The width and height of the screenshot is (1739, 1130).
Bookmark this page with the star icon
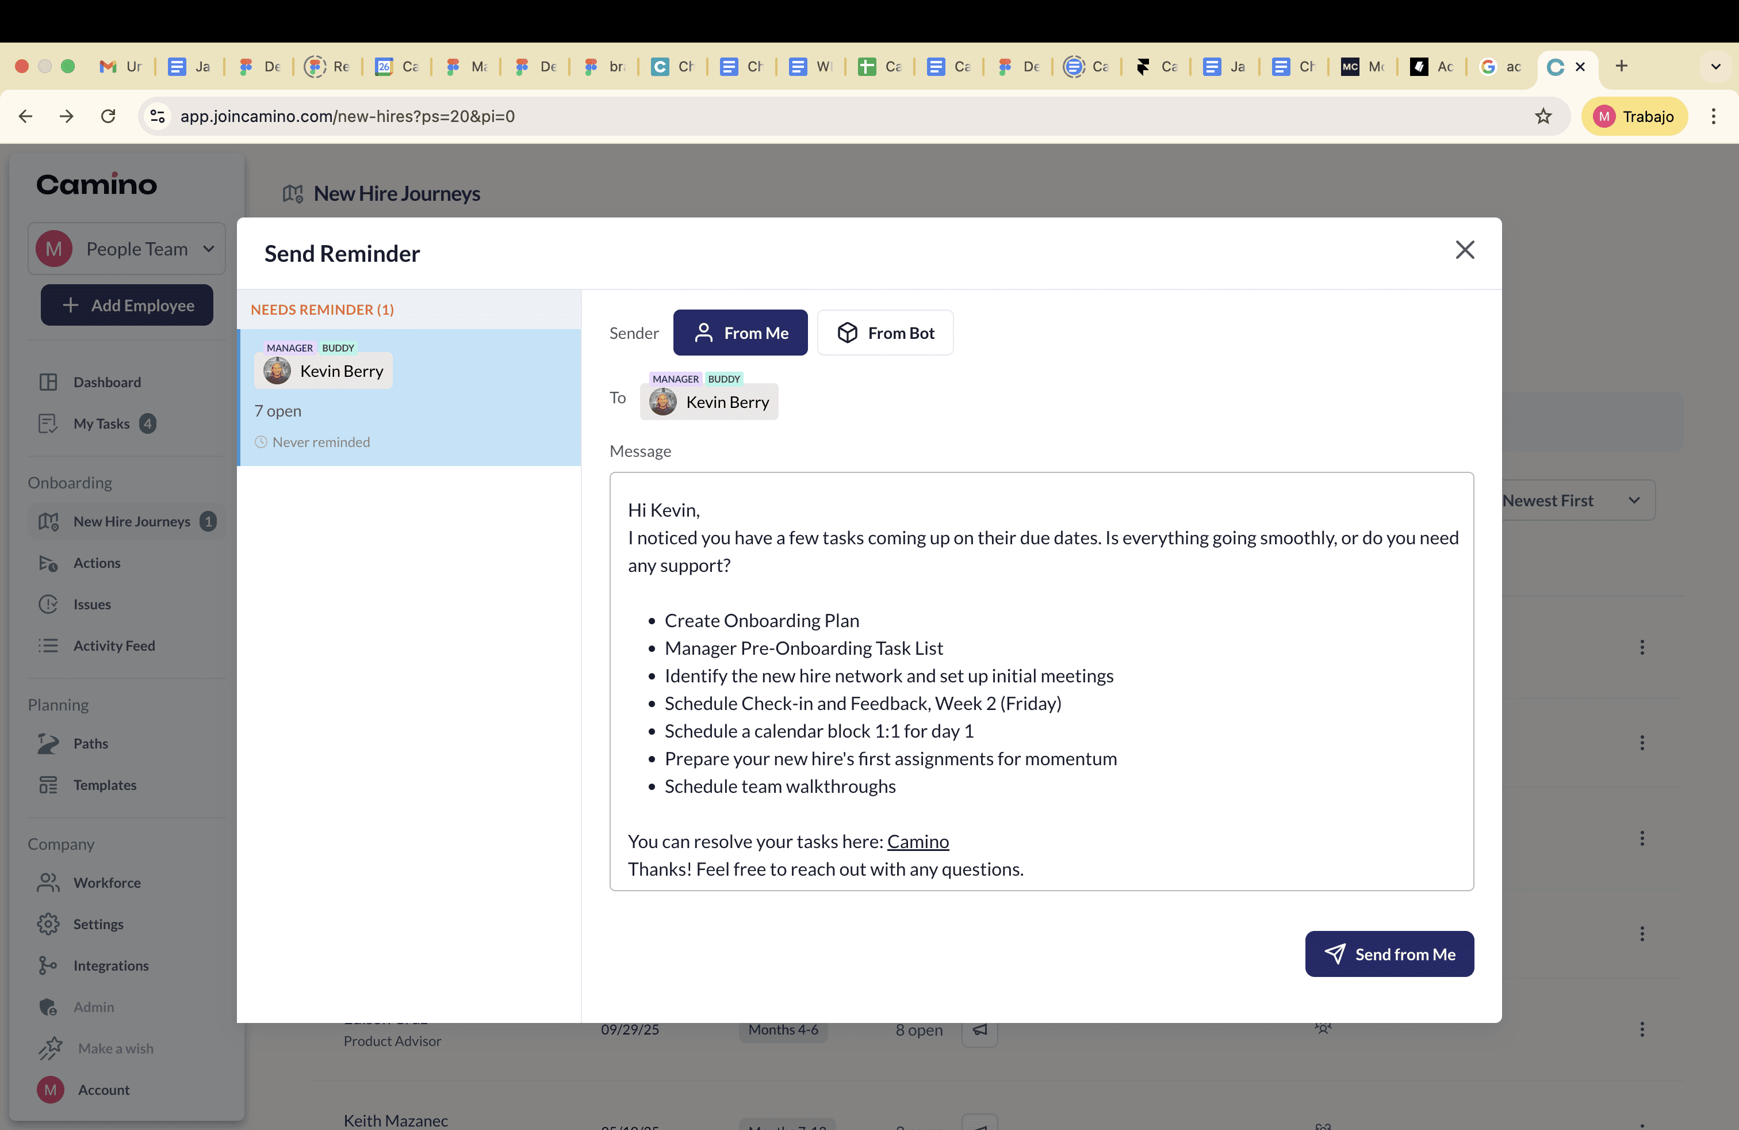coord(1542,116)
